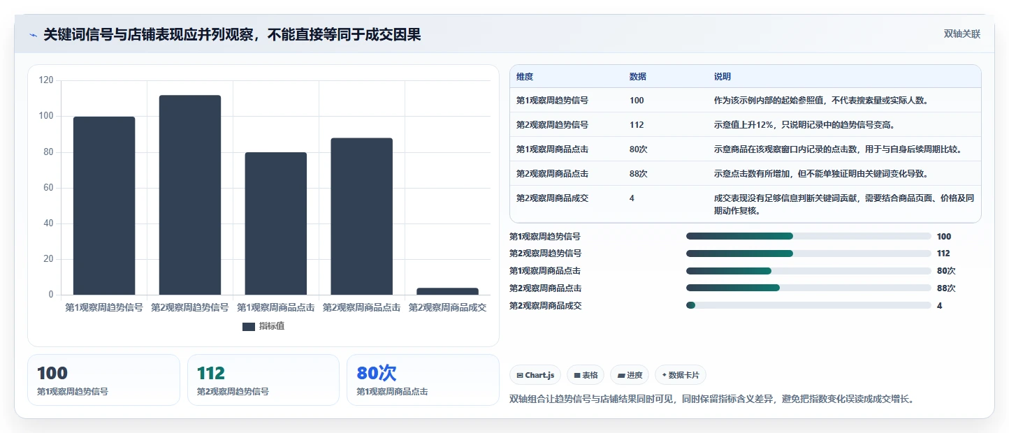Viewport: 1009px width, 433px height.
Task: Click progress bar for 第1观察周商品点击
Action: pos(808,271)
